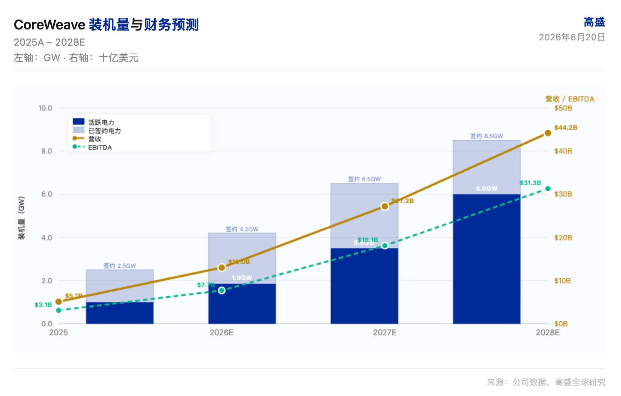Click the 签约 2.5GW light bar segment
The width and height of the screenshot is (621, 396).
120,285
